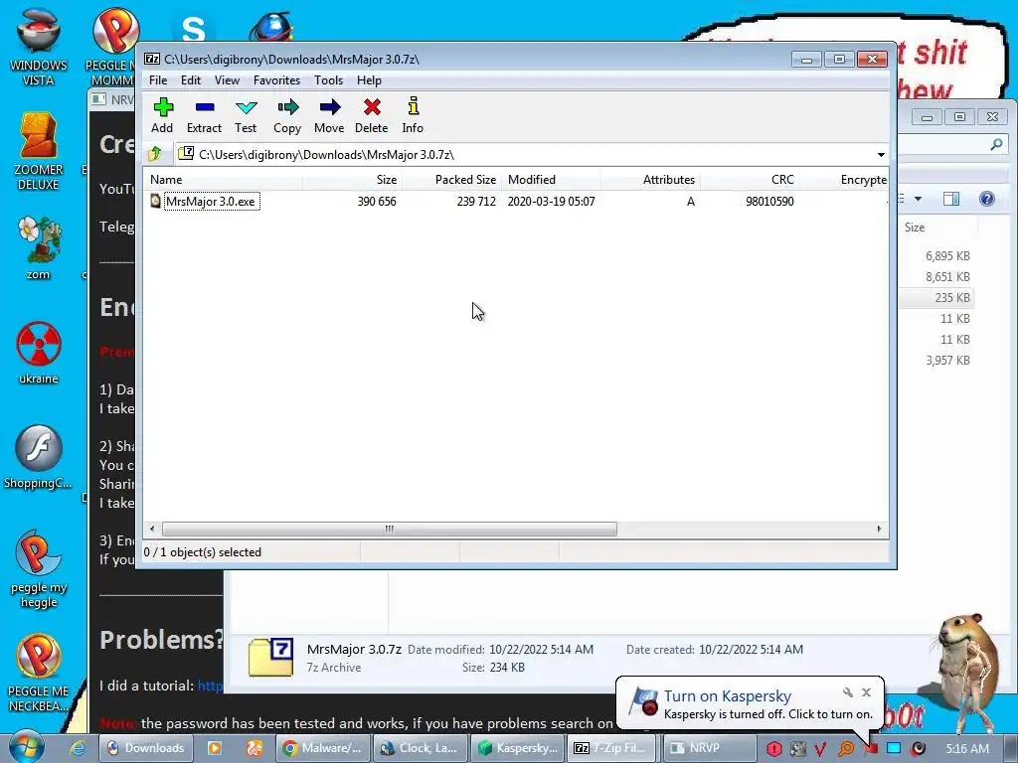Open the ukraine desktop icon
This screenshot has height=763, width=1018.
tap(39, 353)
